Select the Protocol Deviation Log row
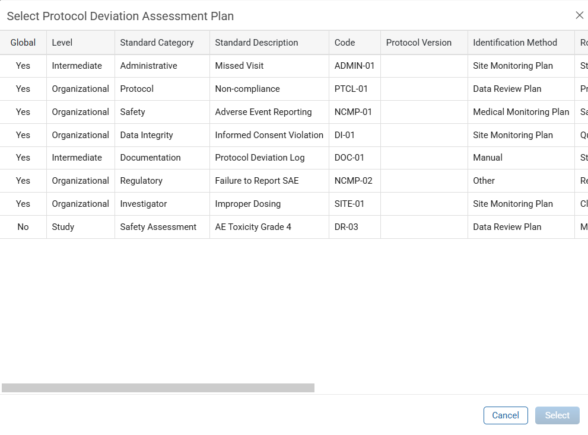This screenshot has width=588, height=435. pyautogui.click(x=294, y=158)
